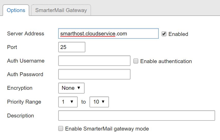Tick the Enable authentication checkbox
Viewport: 220px width, 140px height.
(x=136, y=61)
